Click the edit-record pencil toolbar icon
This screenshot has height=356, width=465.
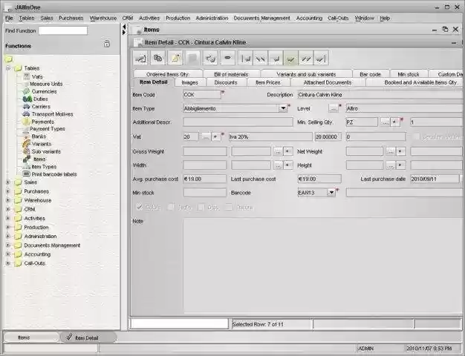[x=140, y=58]
